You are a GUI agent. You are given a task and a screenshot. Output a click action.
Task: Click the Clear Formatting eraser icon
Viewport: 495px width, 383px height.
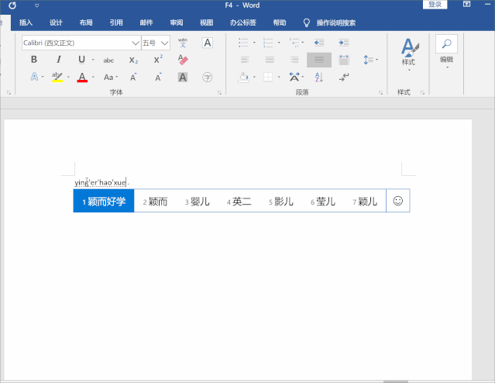point(183,60)
